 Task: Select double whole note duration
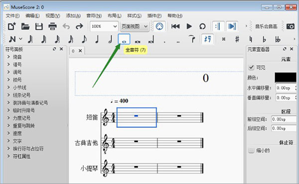(138, 41)
